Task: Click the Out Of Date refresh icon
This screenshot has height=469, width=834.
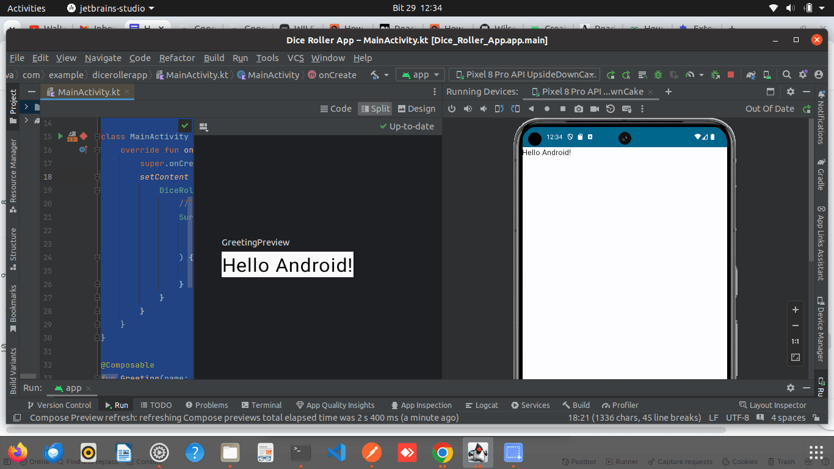Action: point(807,109)
